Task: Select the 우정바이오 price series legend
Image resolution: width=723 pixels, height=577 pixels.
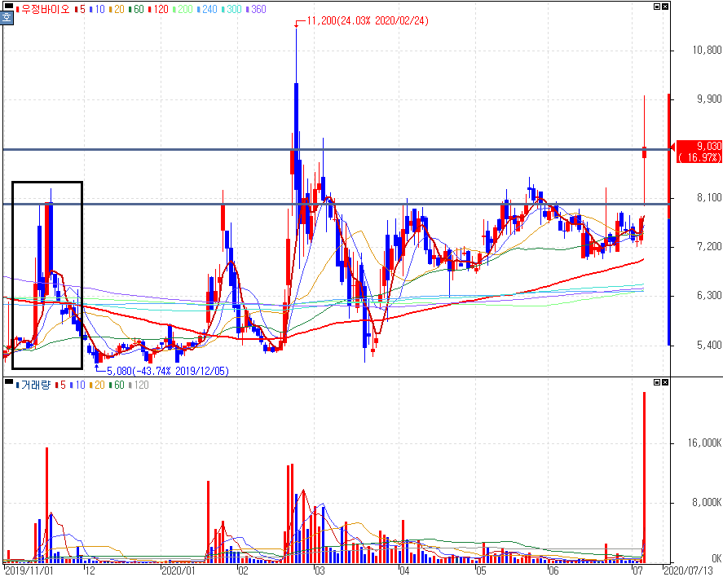Action: [x=43, y=9]
